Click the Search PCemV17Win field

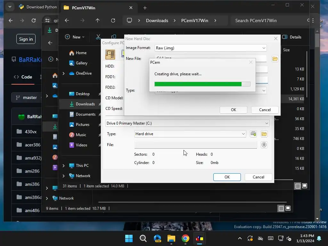click(x=269, y=20)
